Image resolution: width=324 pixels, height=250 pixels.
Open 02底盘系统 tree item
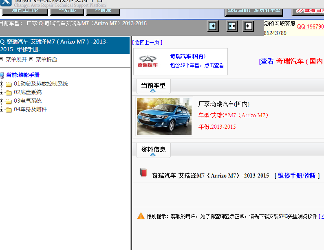[28, 92]
